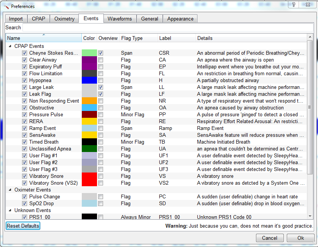The height and width of the screenshot is (247, 318).
Task: Open the Cheyne Stokes green color swatch
Action: pyautogui.click(x=89, y=53)
